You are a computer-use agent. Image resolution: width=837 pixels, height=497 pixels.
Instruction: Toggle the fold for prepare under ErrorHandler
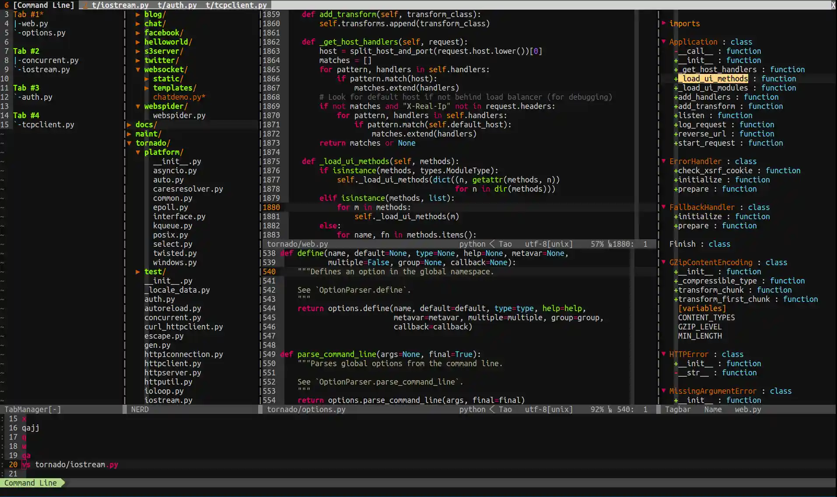click(x=676, y=189)
